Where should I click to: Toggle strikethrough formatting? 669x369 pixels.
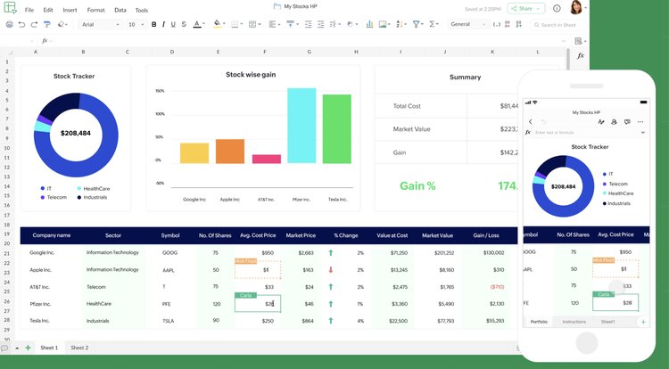[x=184, y=25]
